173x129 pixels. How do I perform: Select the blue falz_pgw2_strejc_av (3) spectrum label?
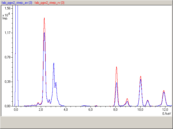[17, 3]
